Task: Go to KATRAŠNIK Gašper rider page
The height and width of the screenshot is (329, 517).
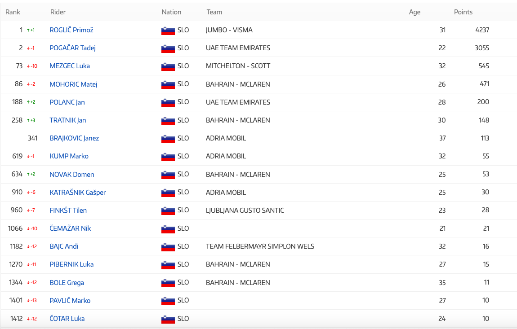Action: pyautogui.click(x=77, y=192)
